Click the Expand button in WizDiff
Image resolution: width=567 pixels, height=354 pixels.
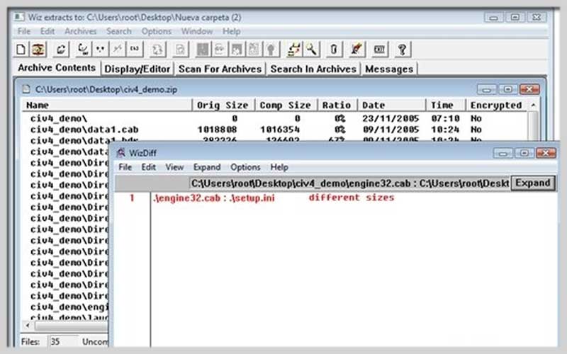click(533, 183)
